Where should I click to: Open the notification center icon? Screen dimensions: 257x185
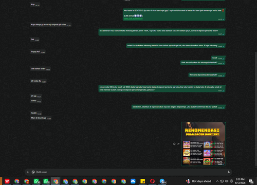[x=251, y=181]
